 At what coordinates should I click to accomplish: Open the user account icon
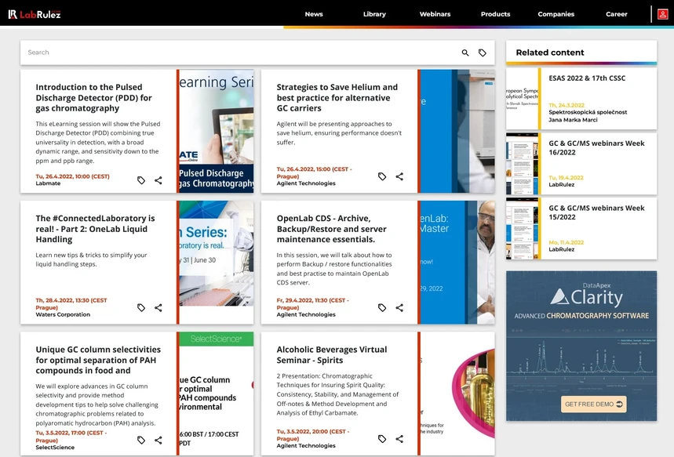tap(662, 14)
